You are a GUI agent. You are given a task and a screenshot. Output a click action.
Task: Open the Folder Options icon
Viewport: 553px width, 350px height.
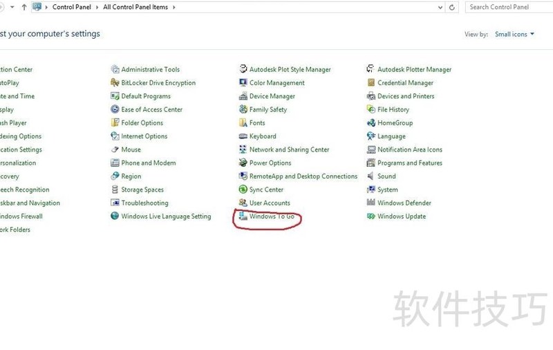115,123
